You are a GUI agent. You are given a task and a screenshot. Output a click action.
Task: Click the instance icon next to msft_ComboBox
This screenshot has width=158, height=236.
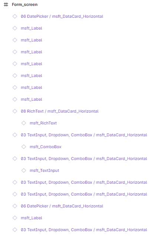(x=24, y=147)
